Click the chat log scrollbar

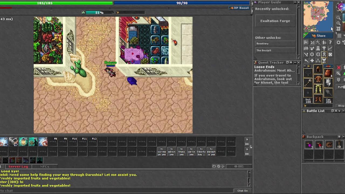(x=249, y=179)
